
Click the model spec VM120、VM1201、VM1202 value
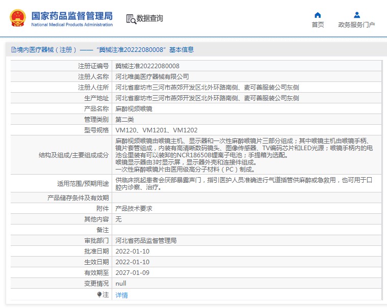click(157, 130)
